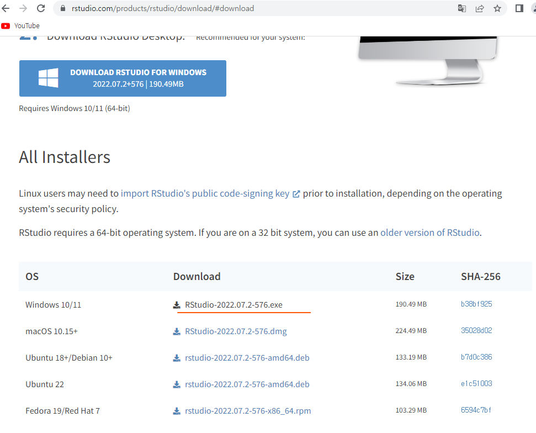The width and height of the screenshot is (536, 433).
Task: Click download icon beside the .exe installer
Action: [177, 305]
